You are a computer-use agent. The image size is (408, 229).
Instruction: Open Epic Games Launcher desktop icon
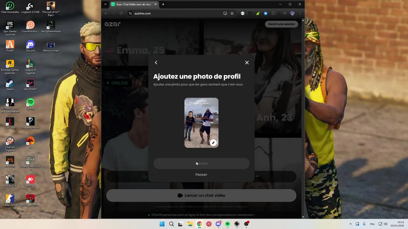pos(10,29)
